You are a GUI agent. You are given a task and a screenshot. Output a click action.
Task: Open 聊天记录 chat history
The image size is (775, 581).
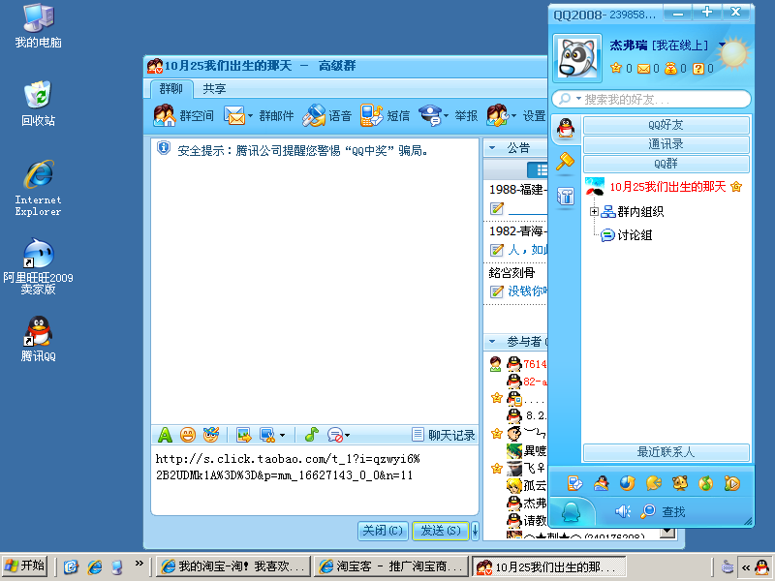444,435
